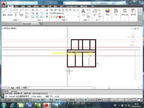Image resolution: width=144 pixels, height=108 pixels.
Task: Activate the Copy objects icon
Action: click(33, 13)
